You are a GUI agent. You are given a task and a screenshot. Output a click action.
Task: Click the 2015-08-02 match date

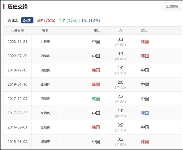tap(18, 142)
